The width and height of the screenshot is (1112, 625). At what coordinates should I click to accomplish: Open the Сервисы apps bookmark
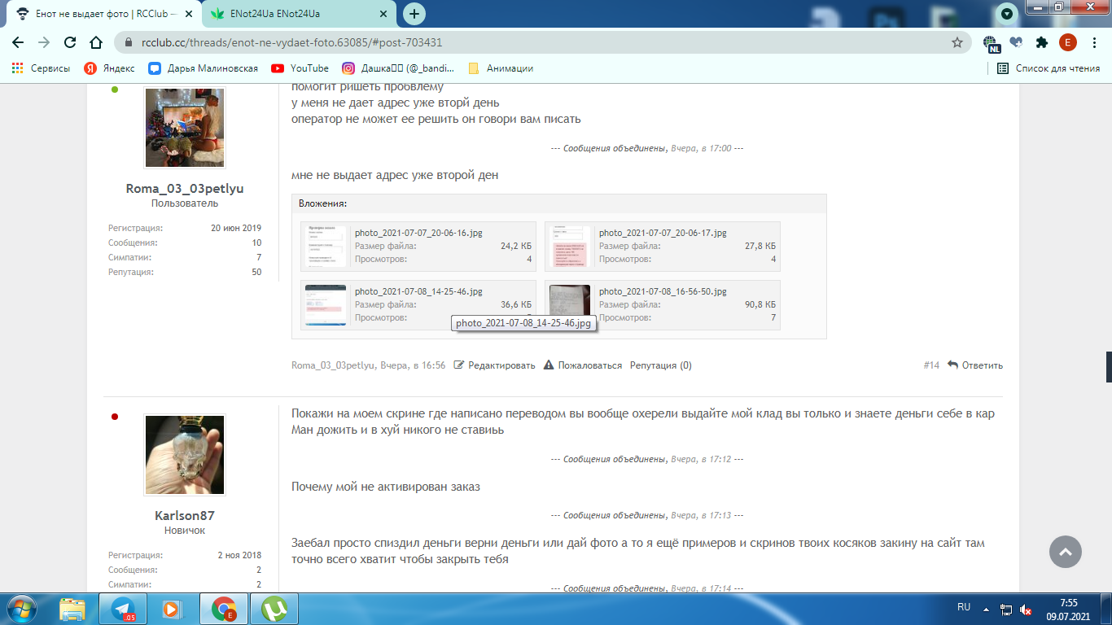click(x=41, y=68)
